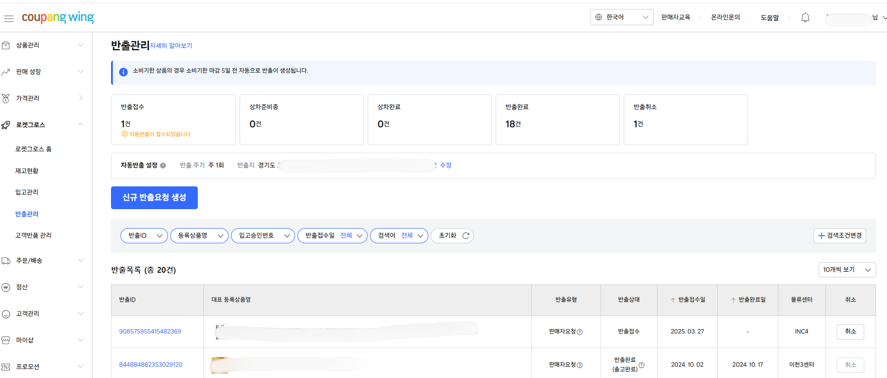
Task: Select 반출관리 submenu item
Action: (27, 214)
